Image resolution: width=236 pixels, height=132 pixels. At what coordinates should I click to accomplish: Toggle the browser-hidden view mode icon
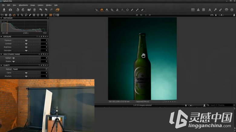tap(58, 15)
